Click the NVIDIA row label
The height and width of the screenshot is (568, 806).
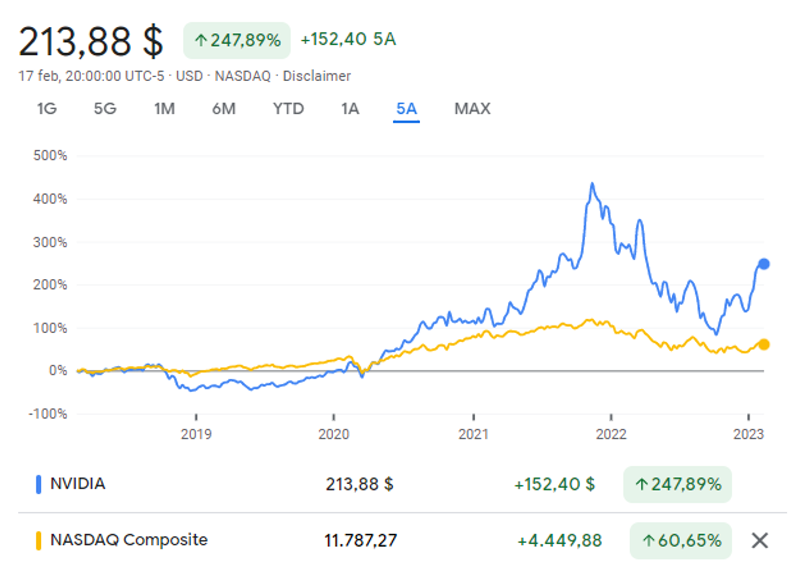click(x=78, y=484)
